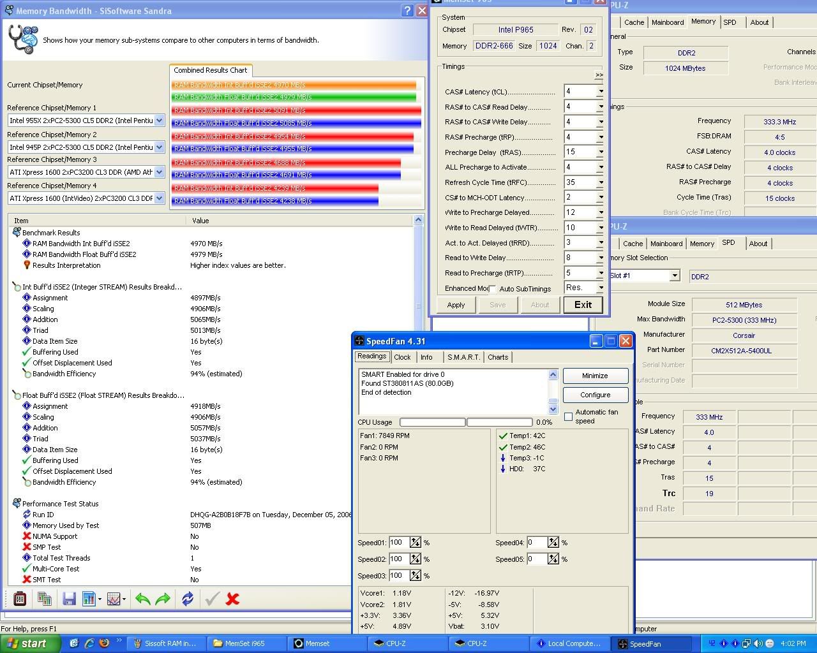Open the Charts tab in SpeedFan

[x=498, y=357]
